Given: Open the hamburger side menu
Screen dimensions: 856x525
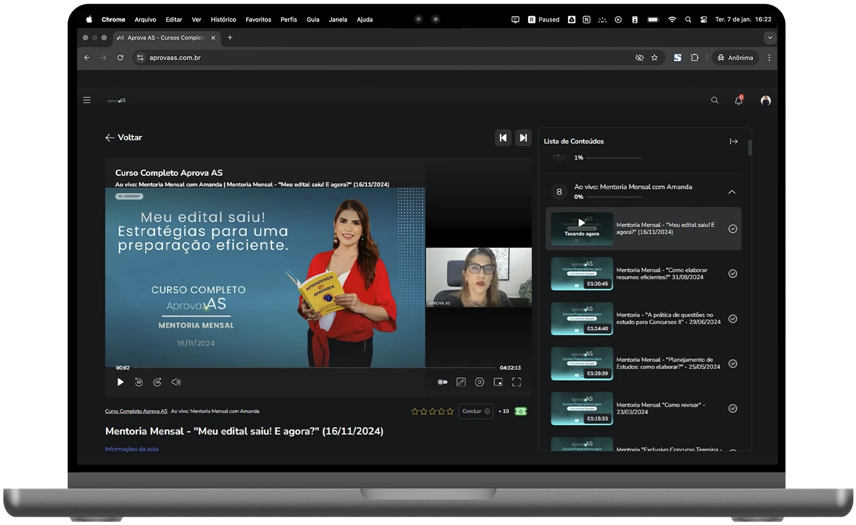Looking at the screenshot, I should click(87, 100).
